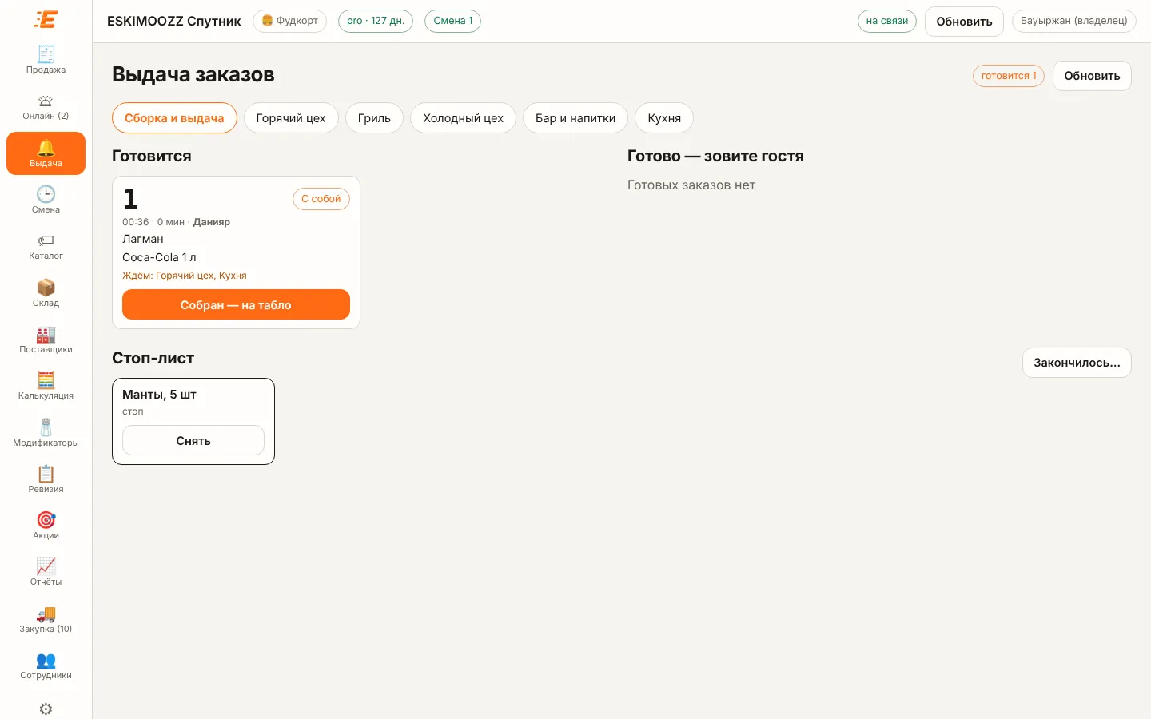Open the Бар и напитки tab
The width and height of the screenshot is (1151, 719).
coord(575,118)
